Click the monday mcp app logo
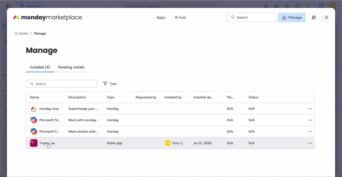The height and width of the screenshot is (177, 342). 34,109
